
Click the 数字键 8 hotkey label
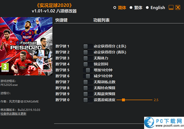pos(62,88)
